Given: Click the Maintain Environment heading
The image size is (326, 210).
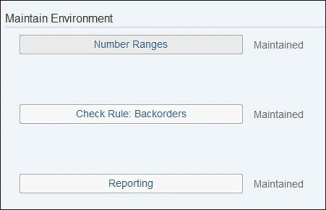Looking at the screenshot, I should coord(59,19).
